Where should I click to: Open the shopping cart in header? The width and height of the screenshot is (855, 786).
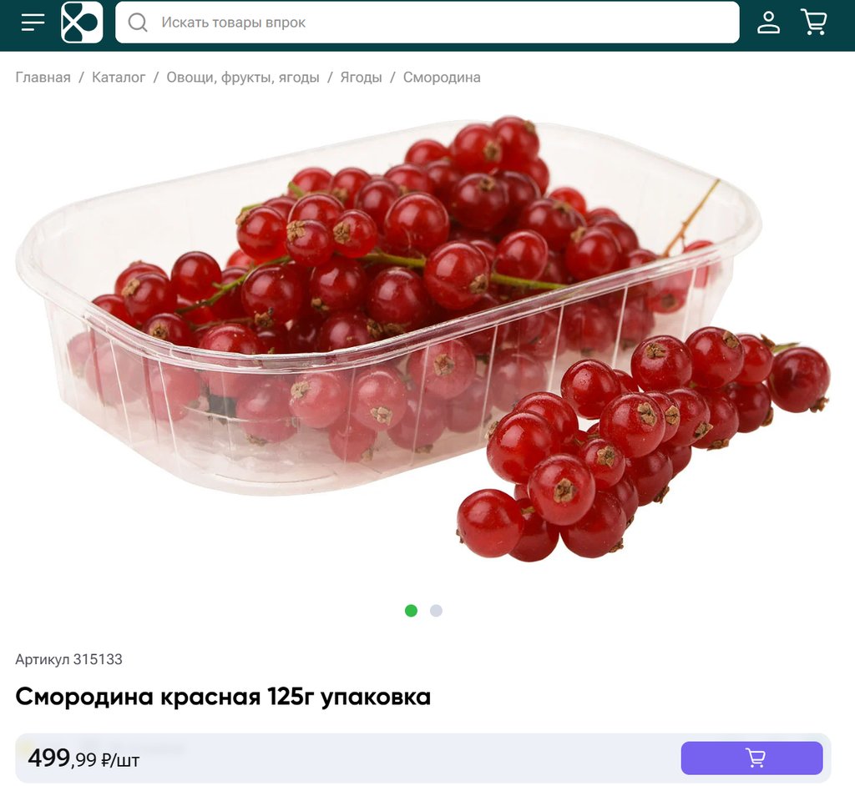click(x=814, y=23)
